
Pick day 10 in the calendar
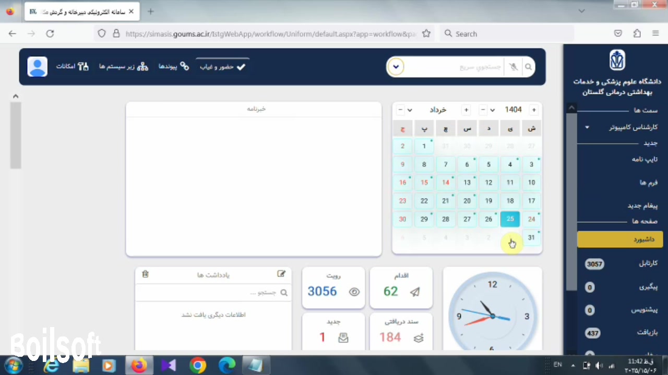coord(531,182)
